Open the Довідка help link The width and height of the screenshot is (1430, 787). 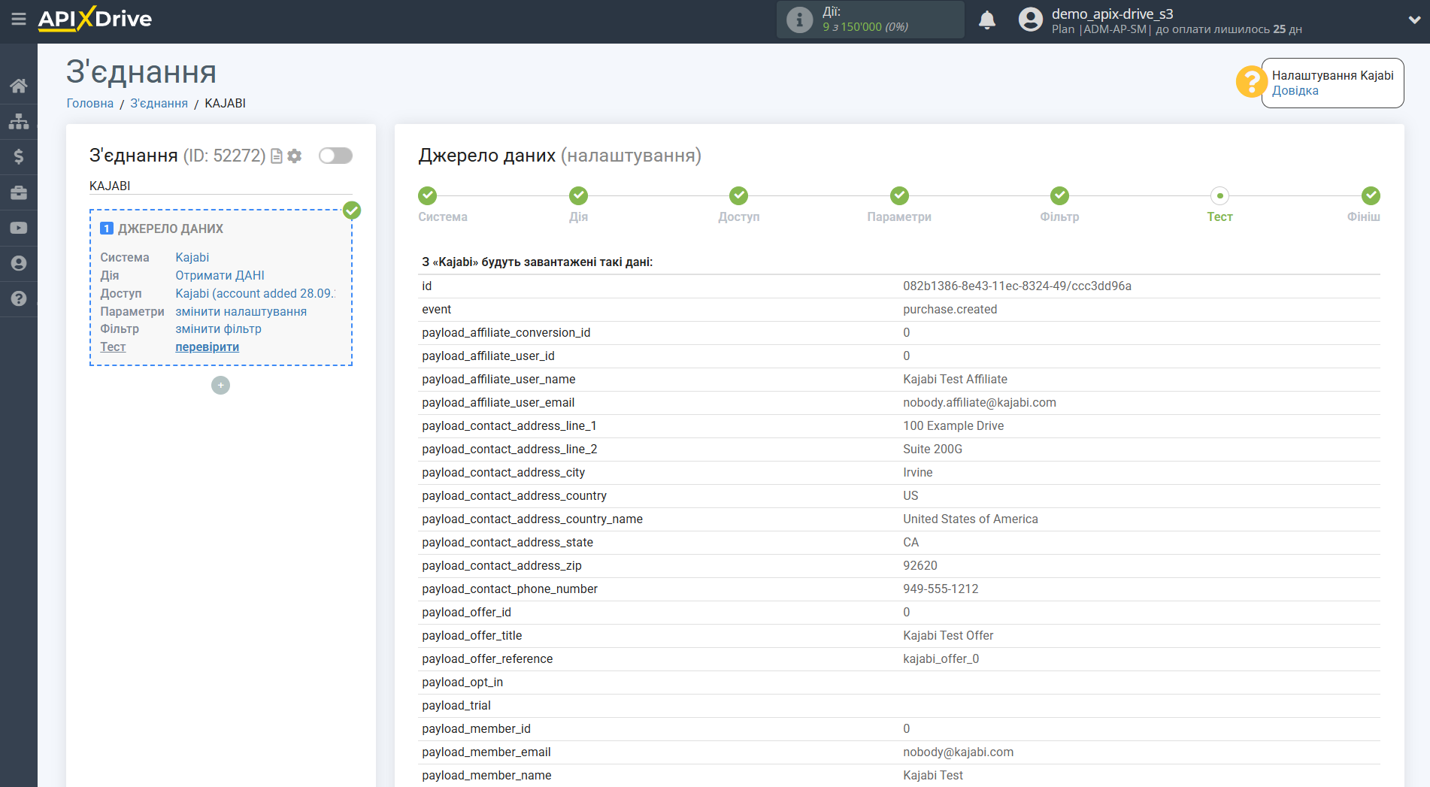click(x=1295, y=91)
